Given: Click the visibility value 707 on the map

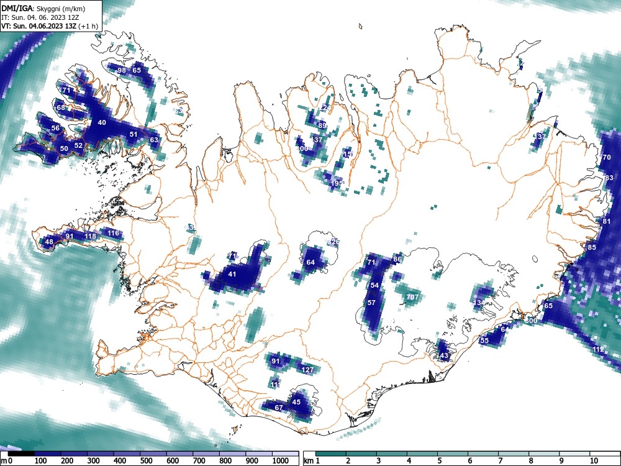Looking at the screenshot, I should tap(413, 297).
